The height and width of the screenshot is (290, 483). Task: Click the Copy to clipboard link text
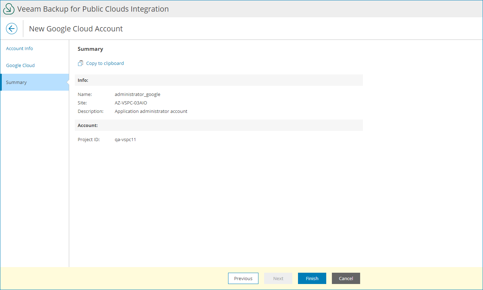(x=105, y=64)
